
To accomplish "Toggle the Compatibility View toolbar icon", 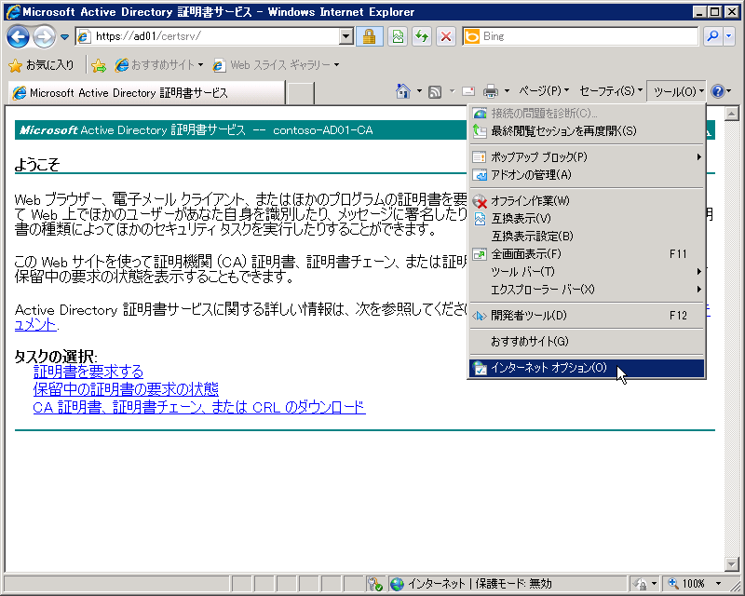I will [x=398, y=36].
